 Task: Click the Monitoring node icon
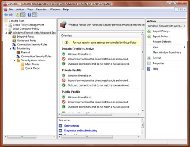click(14, 48)
